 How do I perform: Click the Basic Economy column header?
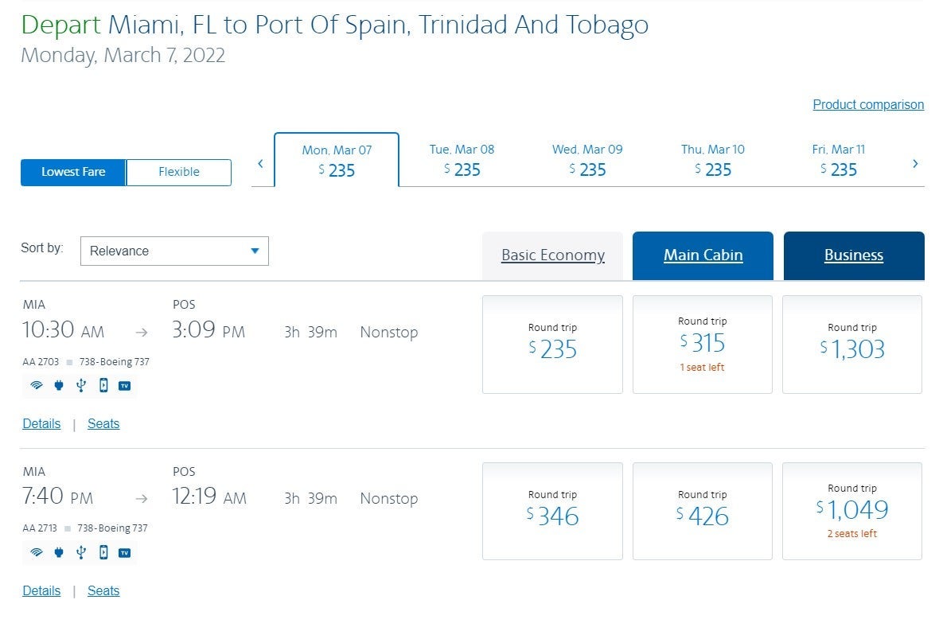pos(553,255)
